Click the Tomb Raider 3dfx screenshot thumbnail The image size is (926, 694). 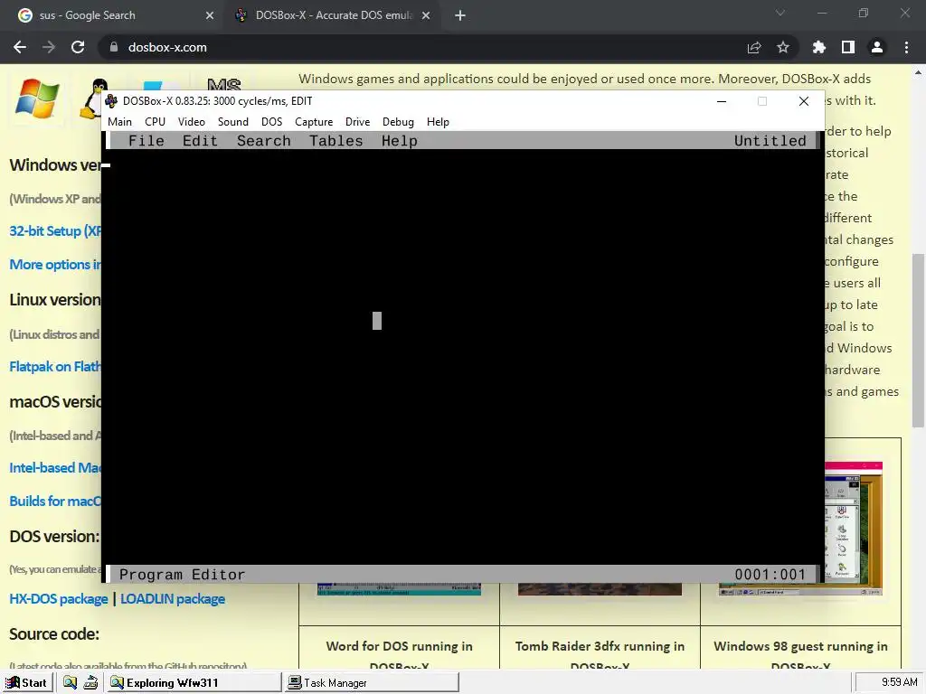coord(600,589)
